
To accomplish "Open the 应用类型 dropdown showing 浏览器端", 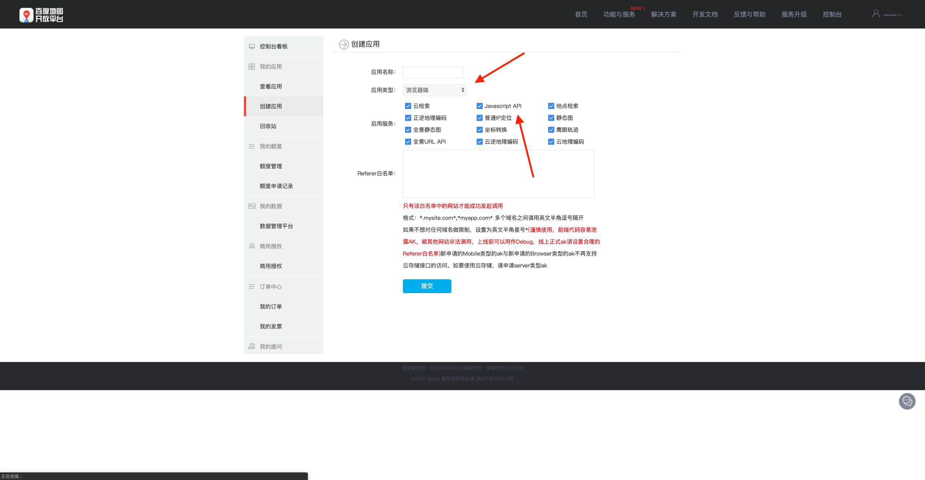I will (434, 90).
